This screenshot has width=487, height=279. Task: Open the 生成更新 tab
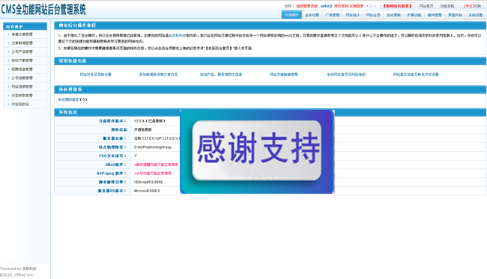point(393,15)
